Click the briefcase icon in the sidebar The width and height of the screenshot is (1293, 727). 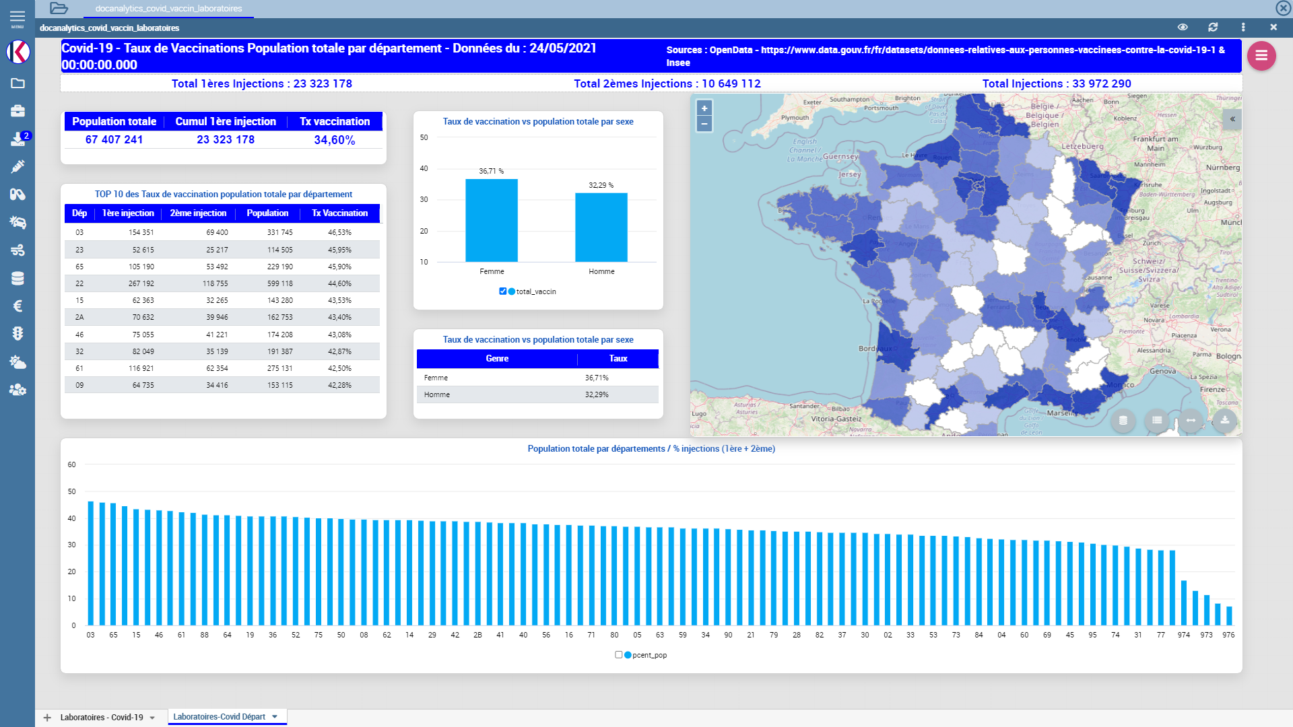[x=18, y=111]
